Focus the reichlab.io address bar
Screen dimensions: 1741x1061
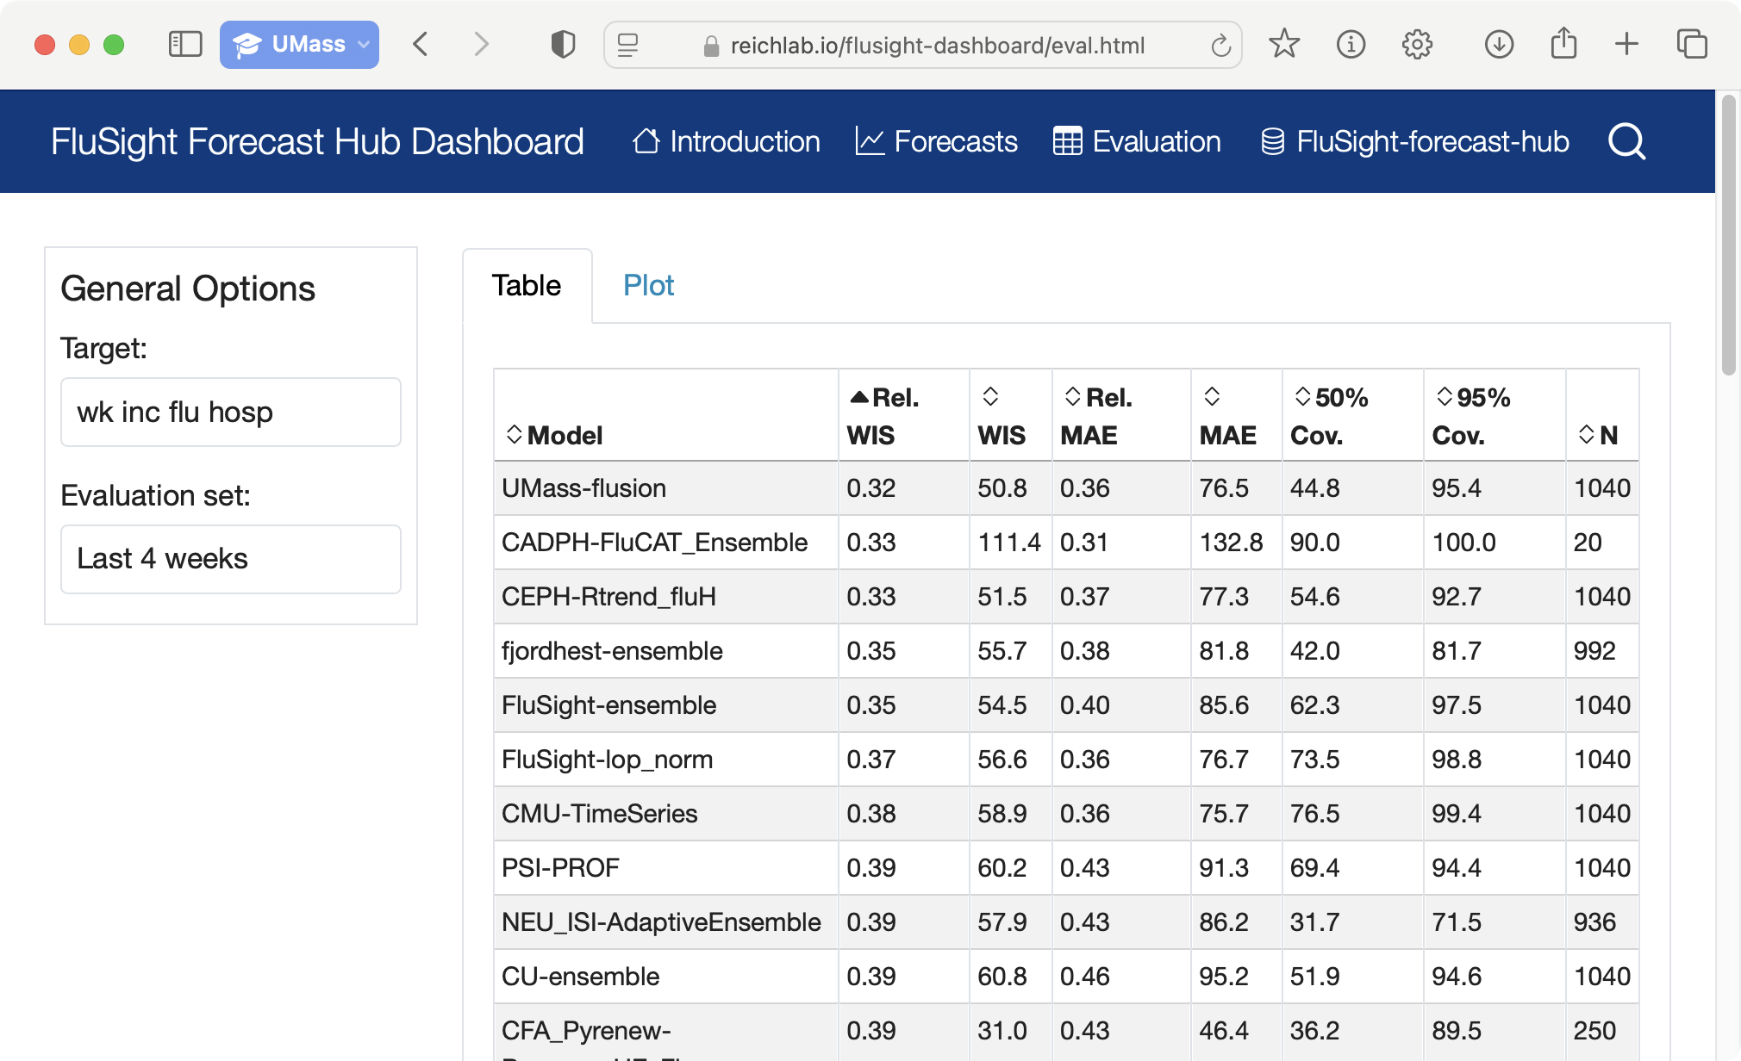(x=937, y=46)
